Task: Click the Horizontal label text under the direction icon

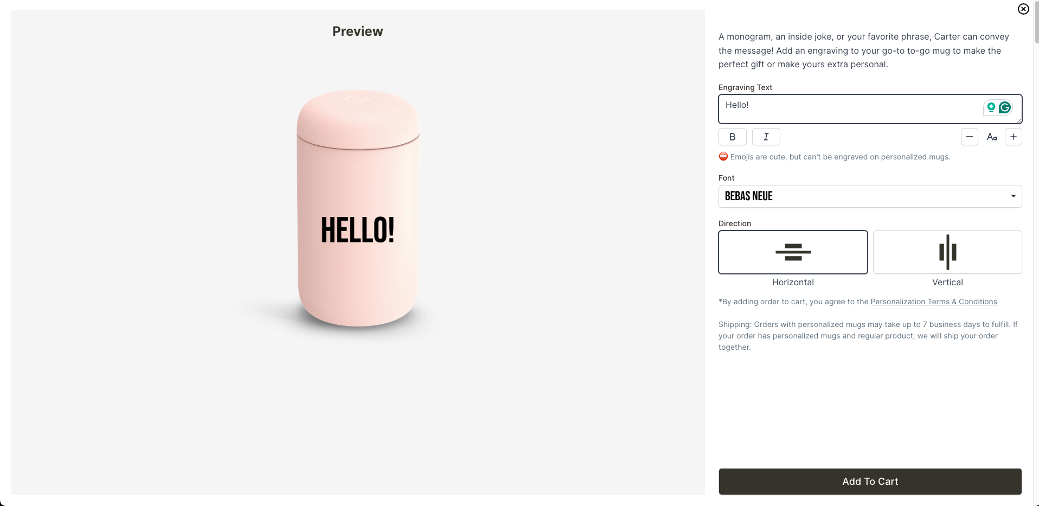Action: (793, 282)
